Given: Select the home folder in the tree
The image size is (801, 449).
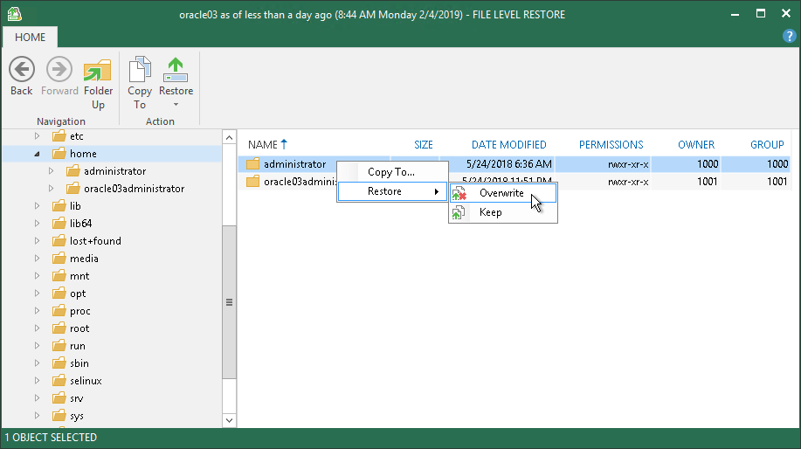Looking at the screenshot, I should pyautogui.click(x=83, y=154).
